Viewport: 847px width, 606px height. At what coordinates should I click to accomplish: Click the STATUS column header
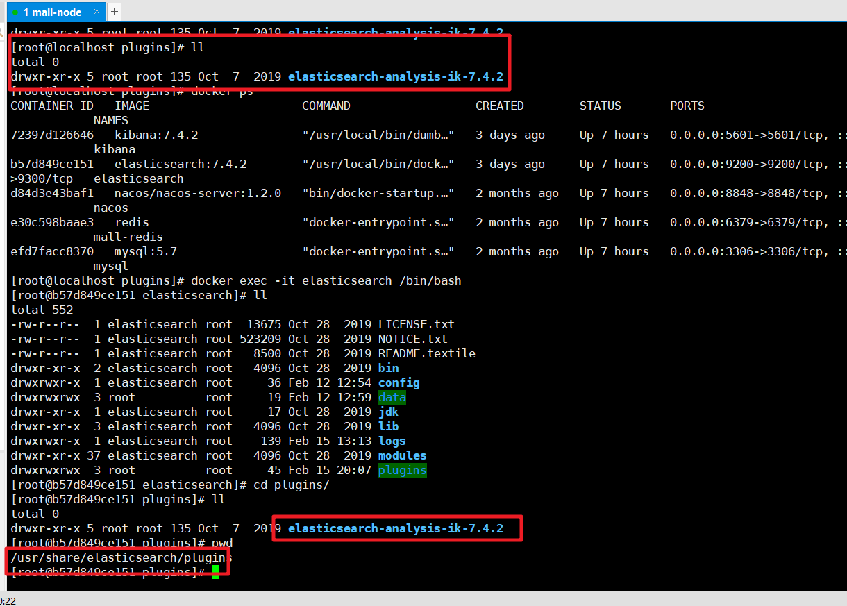tap(601, 106)
